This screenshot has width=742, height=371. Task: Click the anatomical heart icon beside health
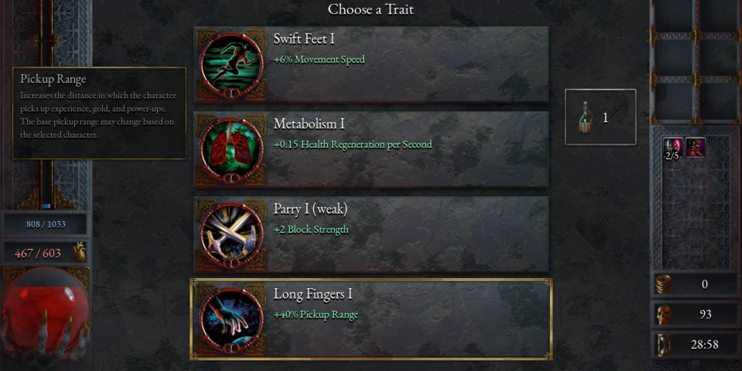point(79,252)
